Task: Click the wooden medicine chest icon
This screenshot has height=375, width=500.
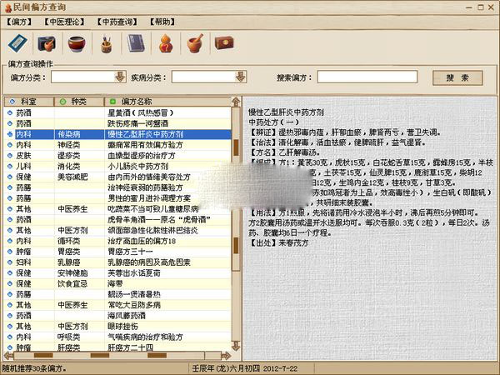Action: [x=224, y=42]
